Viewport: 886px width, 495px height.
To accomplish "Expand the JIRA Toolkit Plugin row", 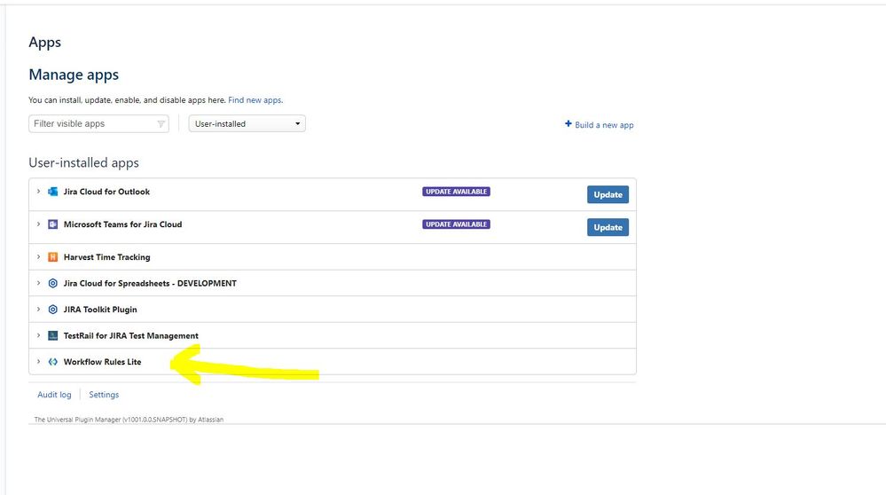I will click(x=38, y=309).
